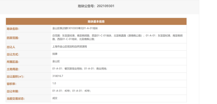Click the 地块公告号 202109301 heading
Viewport: 217px width, 104px height.
pos(96,6)
